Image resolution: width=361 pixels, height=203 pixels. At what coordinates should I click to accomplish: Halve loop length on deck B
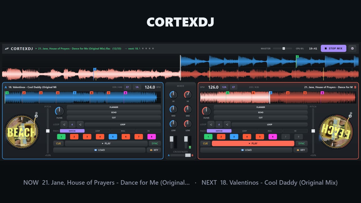pyautogui.click(x=211, y=124)
